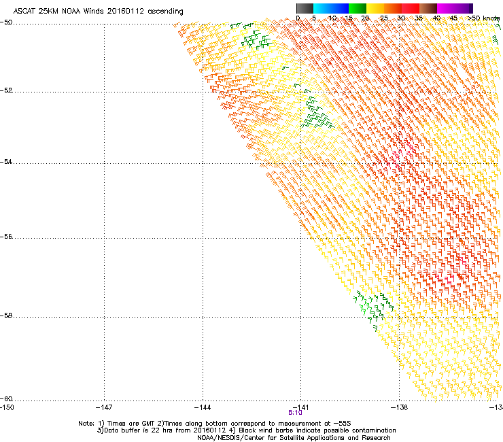Choose the brown 35-40 knots color band
The width and height of the screenshot is (503, 442).
[x=428, y=8]
